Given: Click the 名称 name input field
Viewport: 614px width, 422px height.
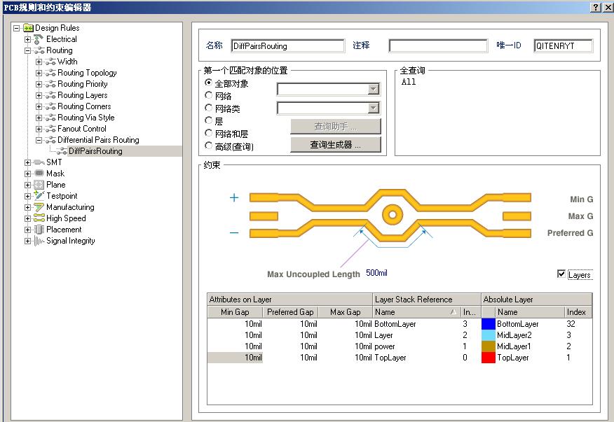Looking at the screenshot, I should pyautogui.click(x=288, y=45).
